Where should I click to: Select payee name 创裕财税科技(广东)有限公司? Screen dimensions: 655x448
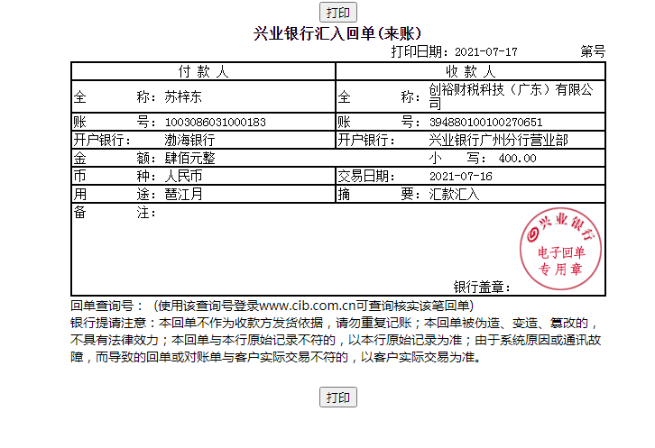pyautogui.click(x=511, y=96)
